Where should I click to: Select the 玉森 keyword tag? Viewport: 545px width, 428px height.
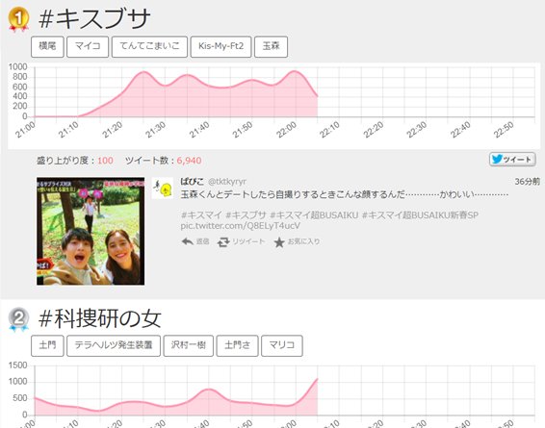[272, 46]
